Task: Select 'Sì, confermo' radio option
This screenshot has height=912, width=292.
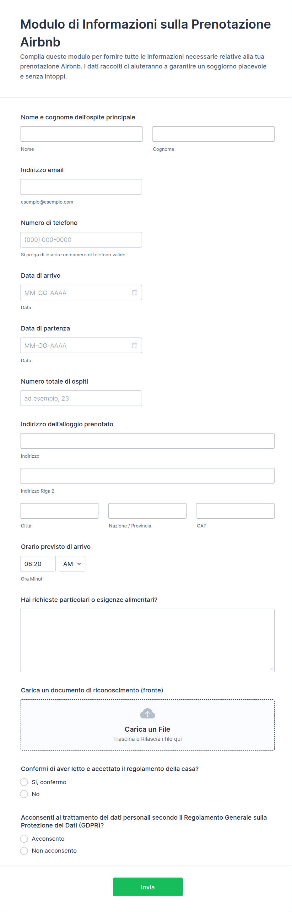Action: point(24,782)
